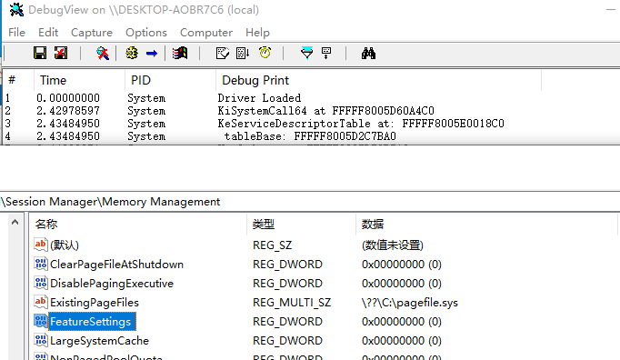Toggle Capture Win32 Windows flag icon
620x360 pixels.
coord(180,53)
